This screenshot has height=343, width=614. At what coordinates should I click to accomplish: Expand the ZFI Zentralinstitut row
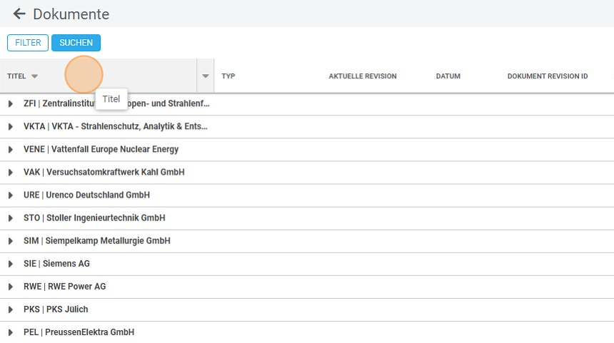11,104
